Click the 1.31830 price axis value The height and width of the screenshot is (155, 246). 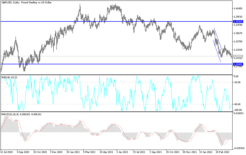238,50
